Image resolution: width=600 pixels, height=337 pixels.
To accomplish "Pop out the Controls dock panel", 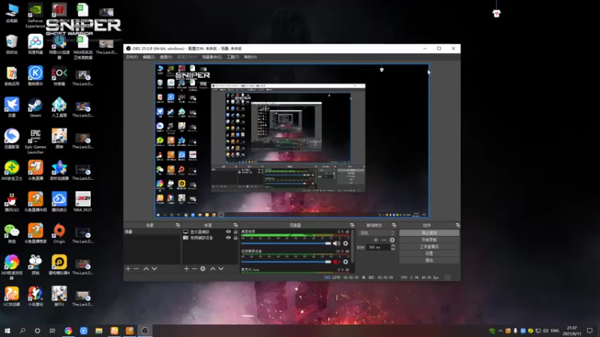I will pos(457,225).
